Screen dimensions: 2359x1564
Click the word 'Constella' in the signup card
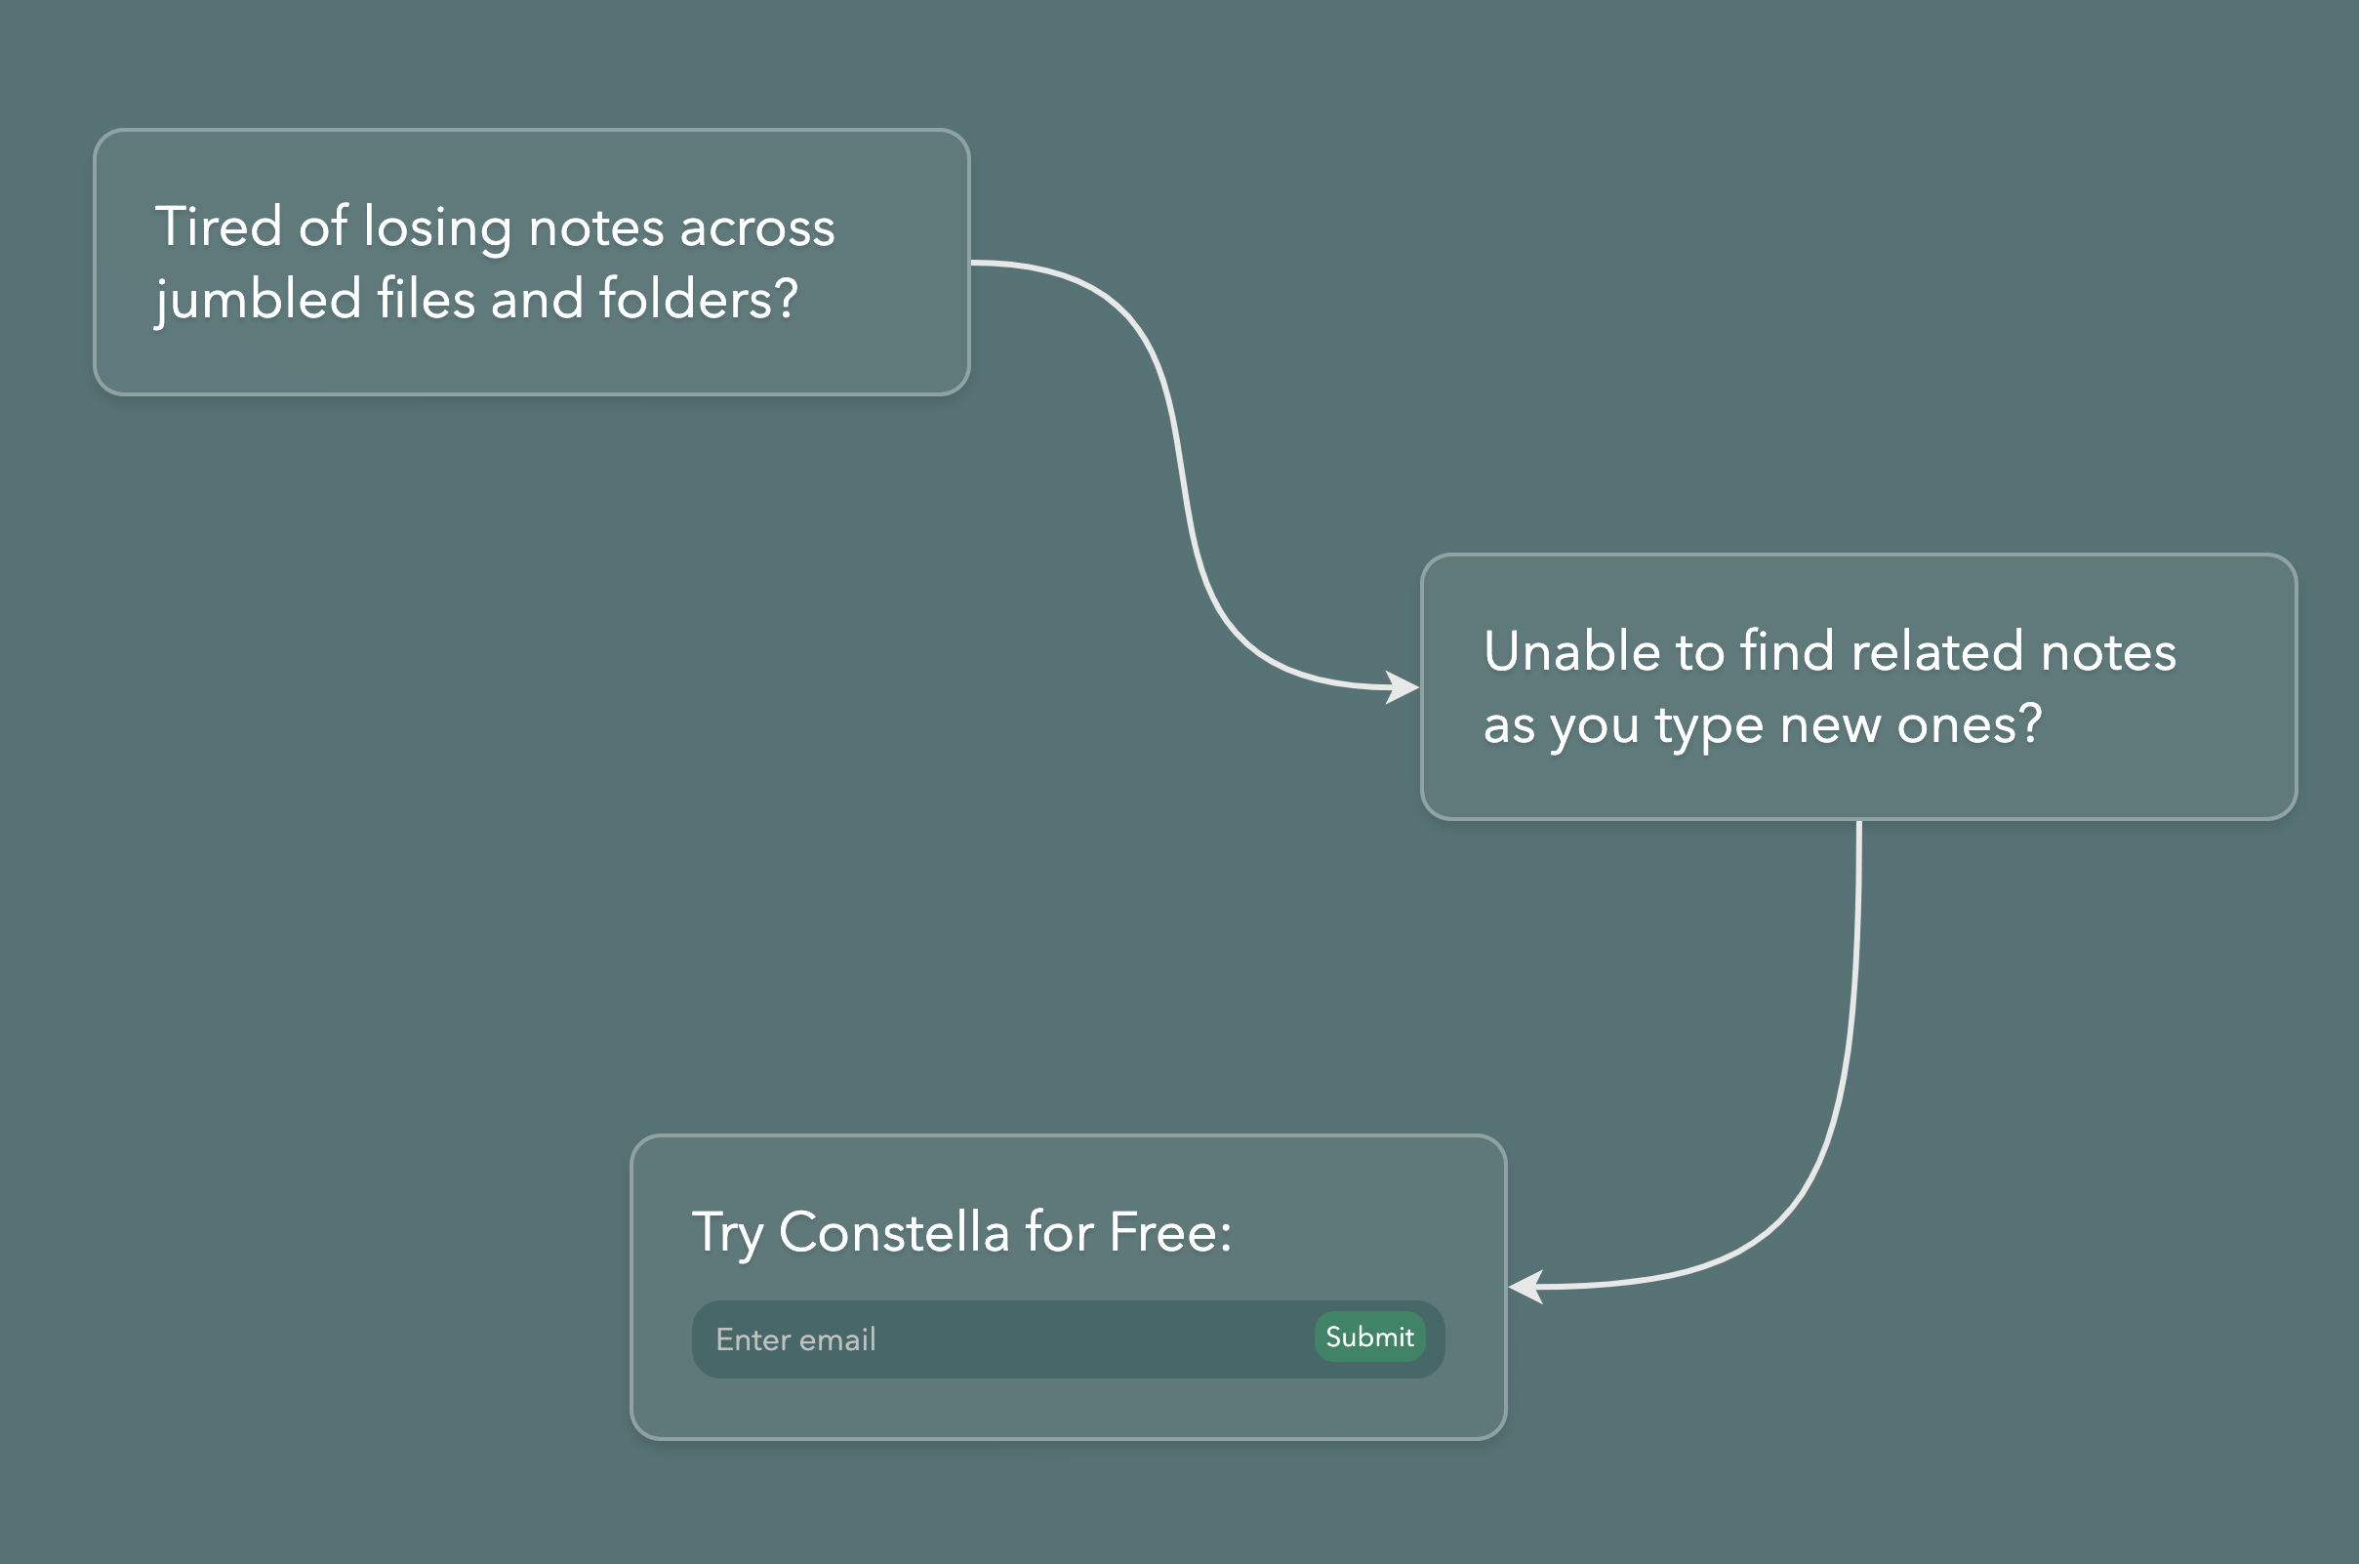(x=893, y=1232)
